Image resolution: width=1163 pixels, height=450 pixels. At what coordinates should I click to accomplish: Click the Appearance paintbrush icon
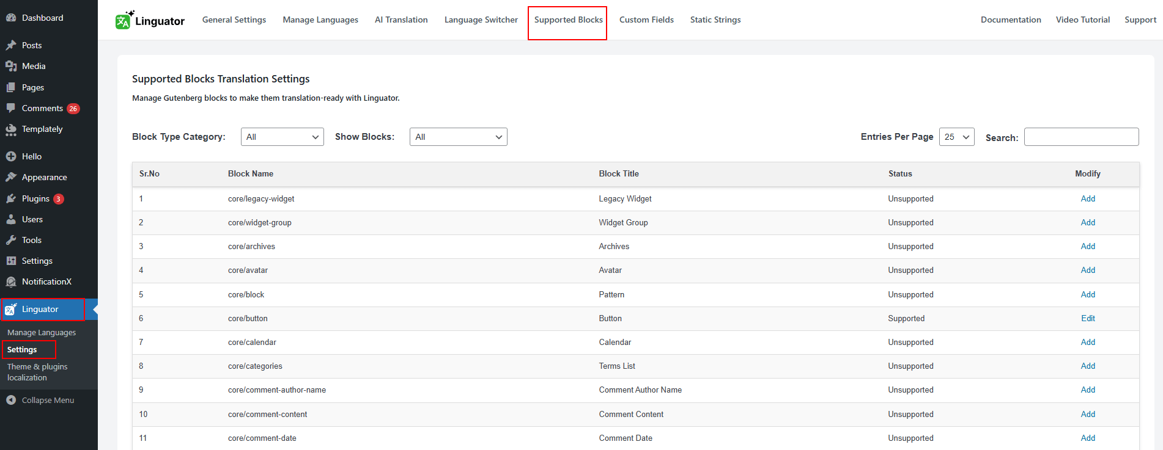tap(11, 177)
